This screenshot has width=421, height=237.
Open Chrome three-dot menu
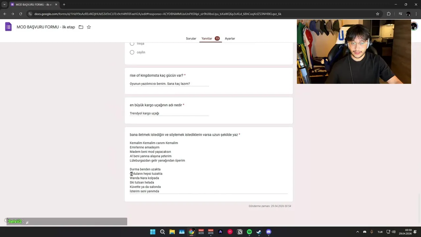click(416, 14)
